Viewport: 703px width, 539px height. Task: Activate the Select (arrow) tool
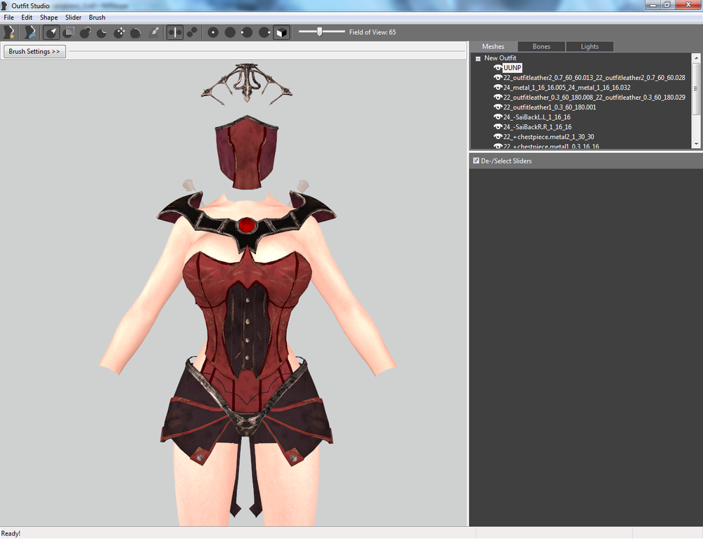pyautogui.click(x=51, y=32)
